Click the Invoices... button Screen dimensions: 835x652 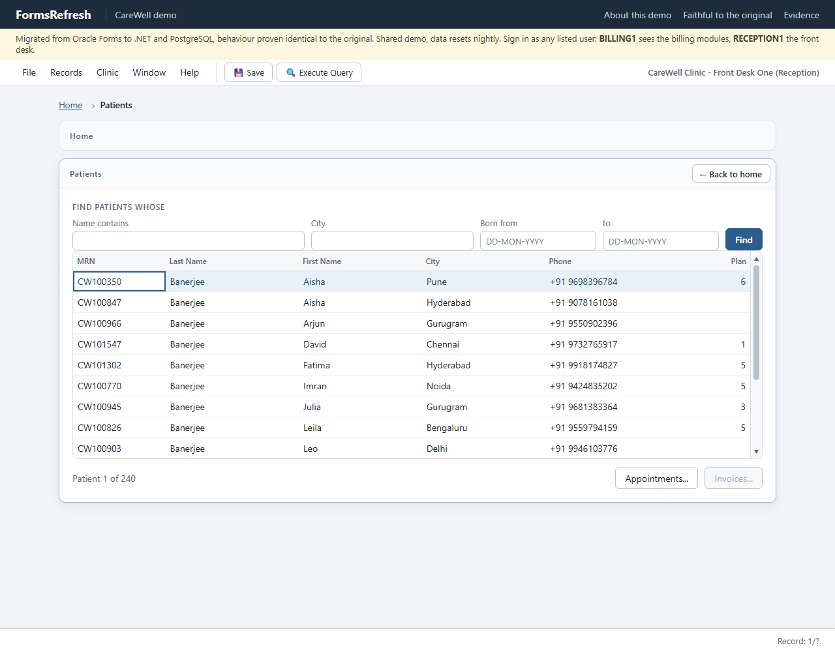point(733,478)
